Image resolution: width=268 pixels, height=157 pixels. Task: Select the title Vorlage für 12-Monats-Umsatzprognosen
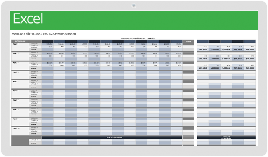click(x=44, y=34)
